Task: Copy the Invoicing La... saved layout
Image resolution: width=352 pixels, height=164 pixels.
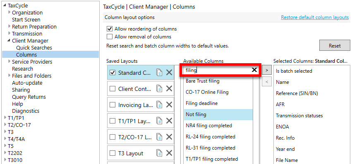Action: tap(159, 105)
